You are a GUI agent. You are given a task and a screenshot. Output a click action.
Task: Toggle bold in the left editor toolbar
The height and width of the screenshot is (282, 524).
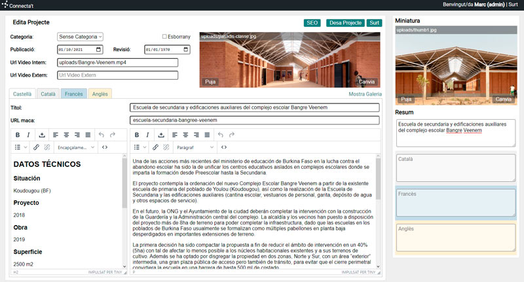[18, 135]
